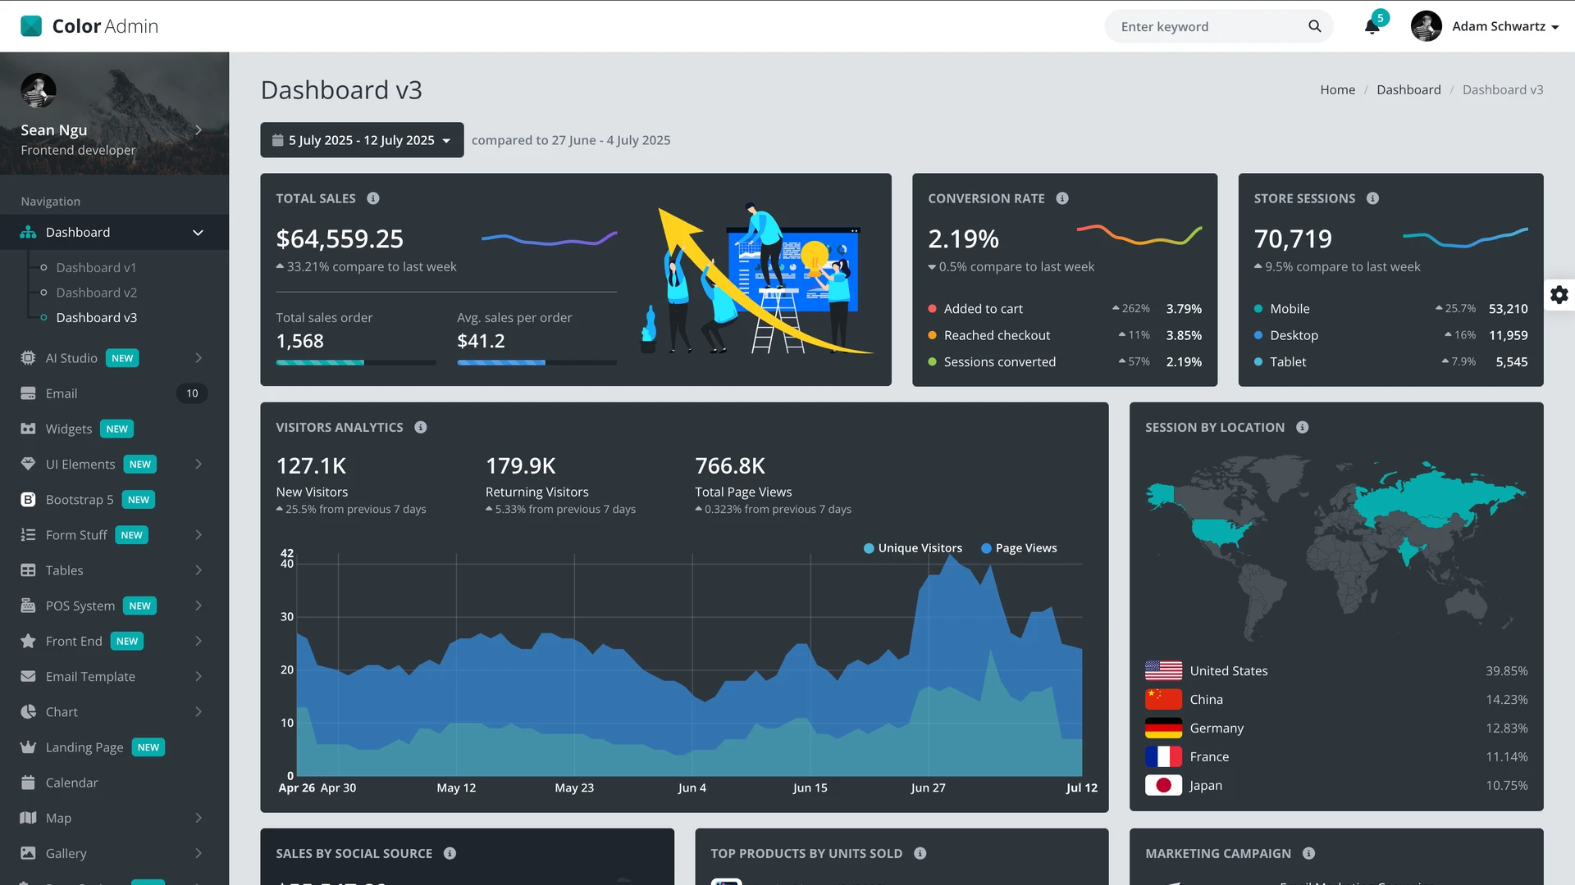This screenshot has width=1575, height=885.
Task: Click the Chart pie icon
Action: [x=28, y=711]
